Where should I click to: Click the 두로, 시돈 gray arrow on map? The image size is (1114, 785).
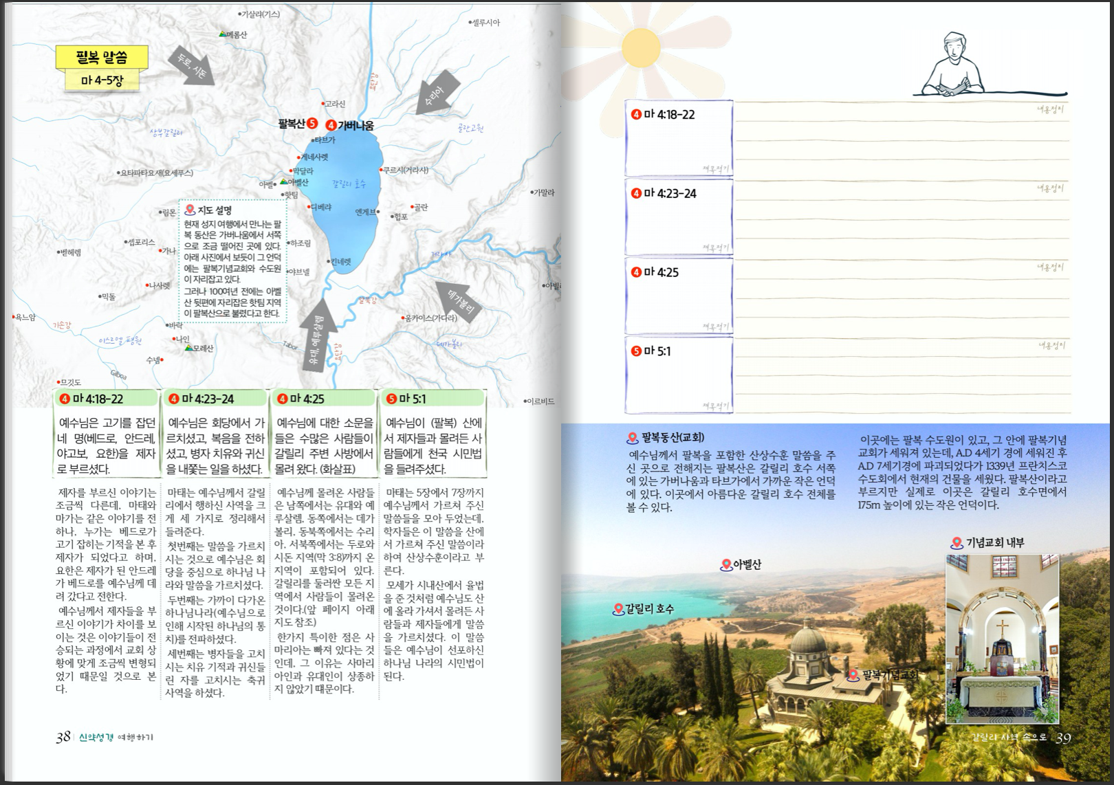[x=193, y=67]
